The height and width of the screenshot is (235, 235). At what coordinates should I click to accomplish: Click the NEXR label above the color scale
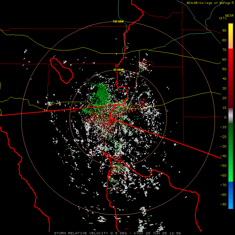click(229, 16)
